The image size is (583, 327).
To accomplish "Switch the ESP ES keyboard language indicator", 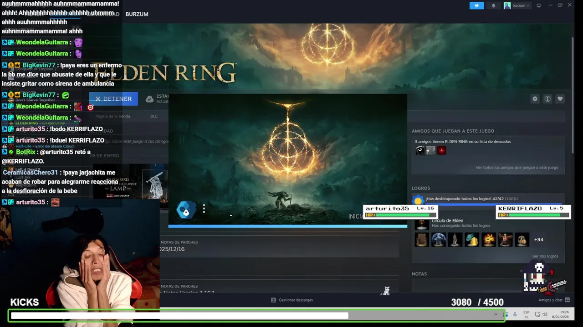I will [526, 314].
